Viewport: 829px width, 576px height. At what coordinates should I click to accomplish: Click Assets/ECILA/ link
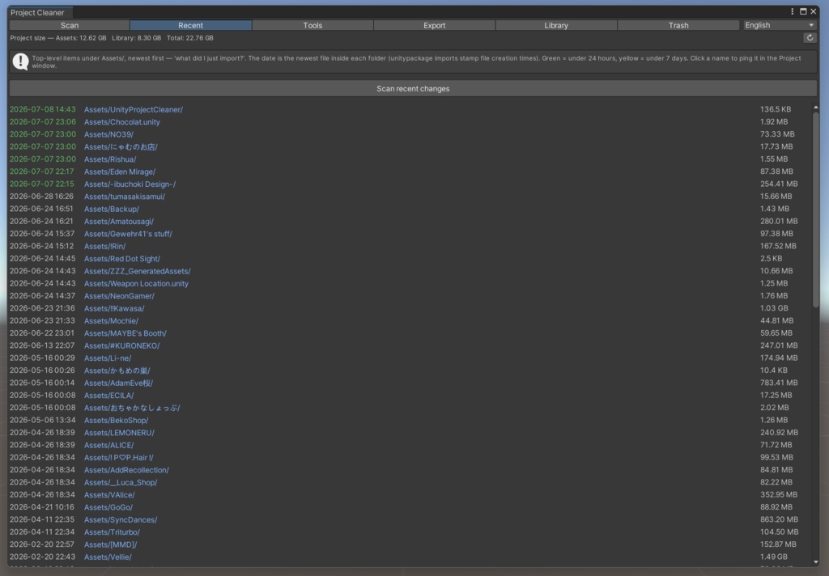pos(108,396)
